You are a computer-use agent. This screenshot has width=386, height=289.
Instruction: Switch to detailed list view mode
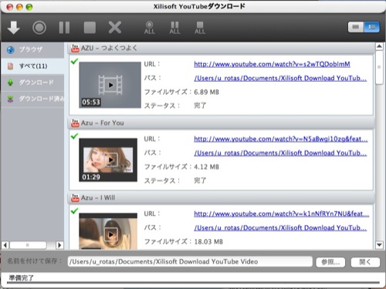tap(371, 27)
